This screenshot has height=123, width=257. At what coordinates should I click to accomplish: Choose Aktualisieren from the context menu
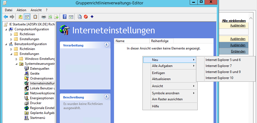point(170,79)
